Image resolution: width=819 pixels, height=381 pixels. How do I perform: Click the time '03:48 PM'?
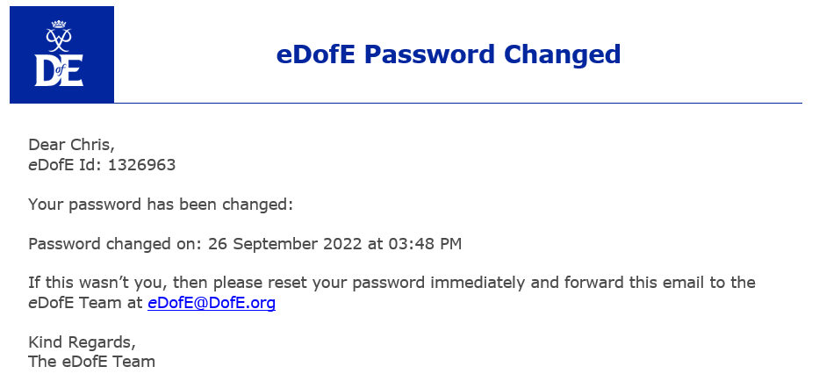425,244
